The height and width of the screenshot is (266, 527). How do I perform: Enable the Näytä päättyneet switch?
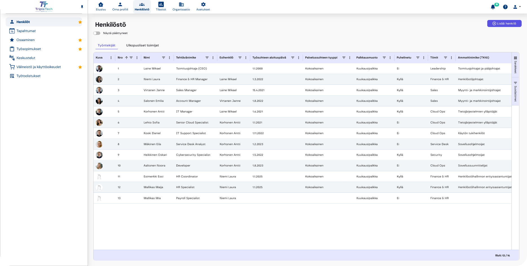point(97,33)
